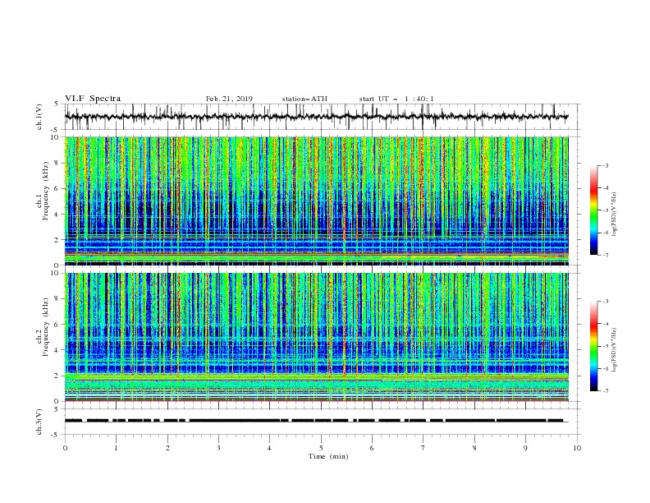Screen dimensions: 650x503
Task: Click tick "1" on the time axis
Action: click(117, 448)
